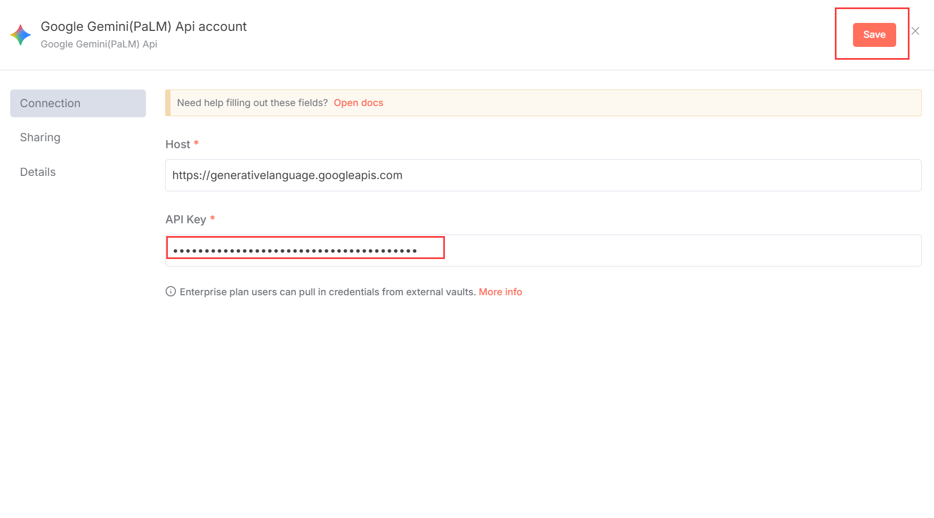934x518 pixels.
Task: Click the Google Gemini star logo icon
Action: pos(21,35)
